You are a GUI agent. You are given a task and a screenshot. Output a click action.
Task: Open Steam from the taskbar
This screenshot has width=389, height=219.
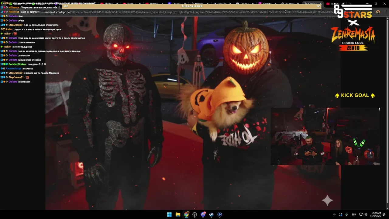point(212,214)
